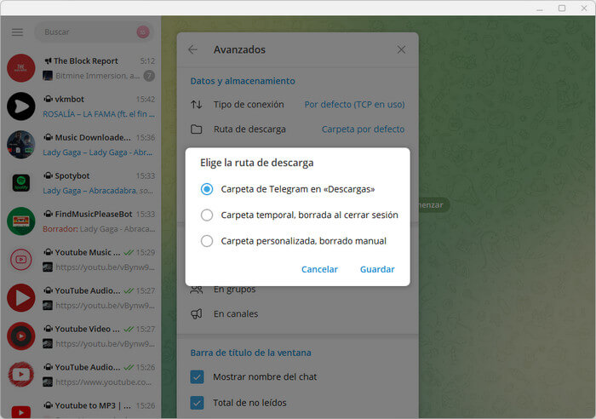The image size is (596, 419).
Task: Open the Music Downloader chat avatar
Action: click(21, 145)
